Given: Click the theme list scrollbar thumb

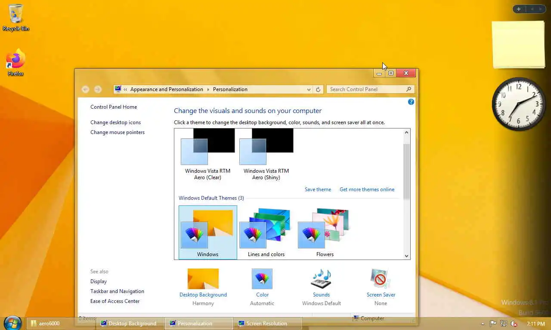Looking at the screenshot, I should (406, 171).
